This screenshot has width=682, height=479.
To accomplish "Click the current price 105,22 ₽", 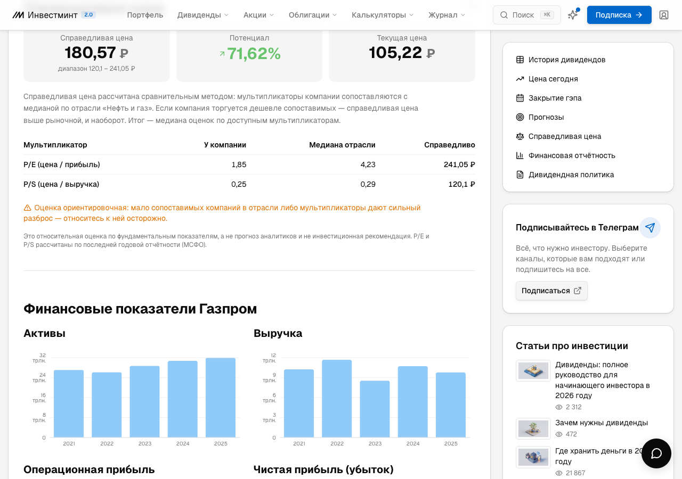I will [402, 53].
